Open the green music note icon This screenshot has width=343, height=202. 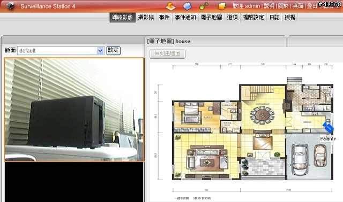[204, 6]
